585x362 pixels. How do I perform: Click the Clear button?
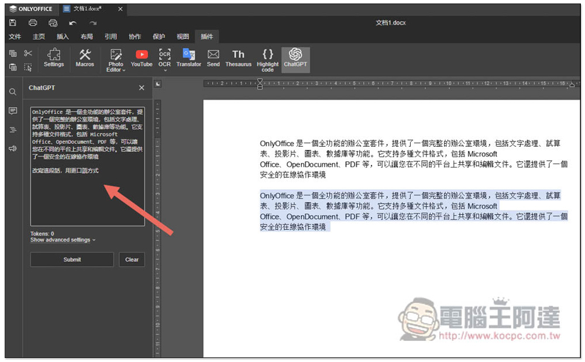(x=132, y=260)
